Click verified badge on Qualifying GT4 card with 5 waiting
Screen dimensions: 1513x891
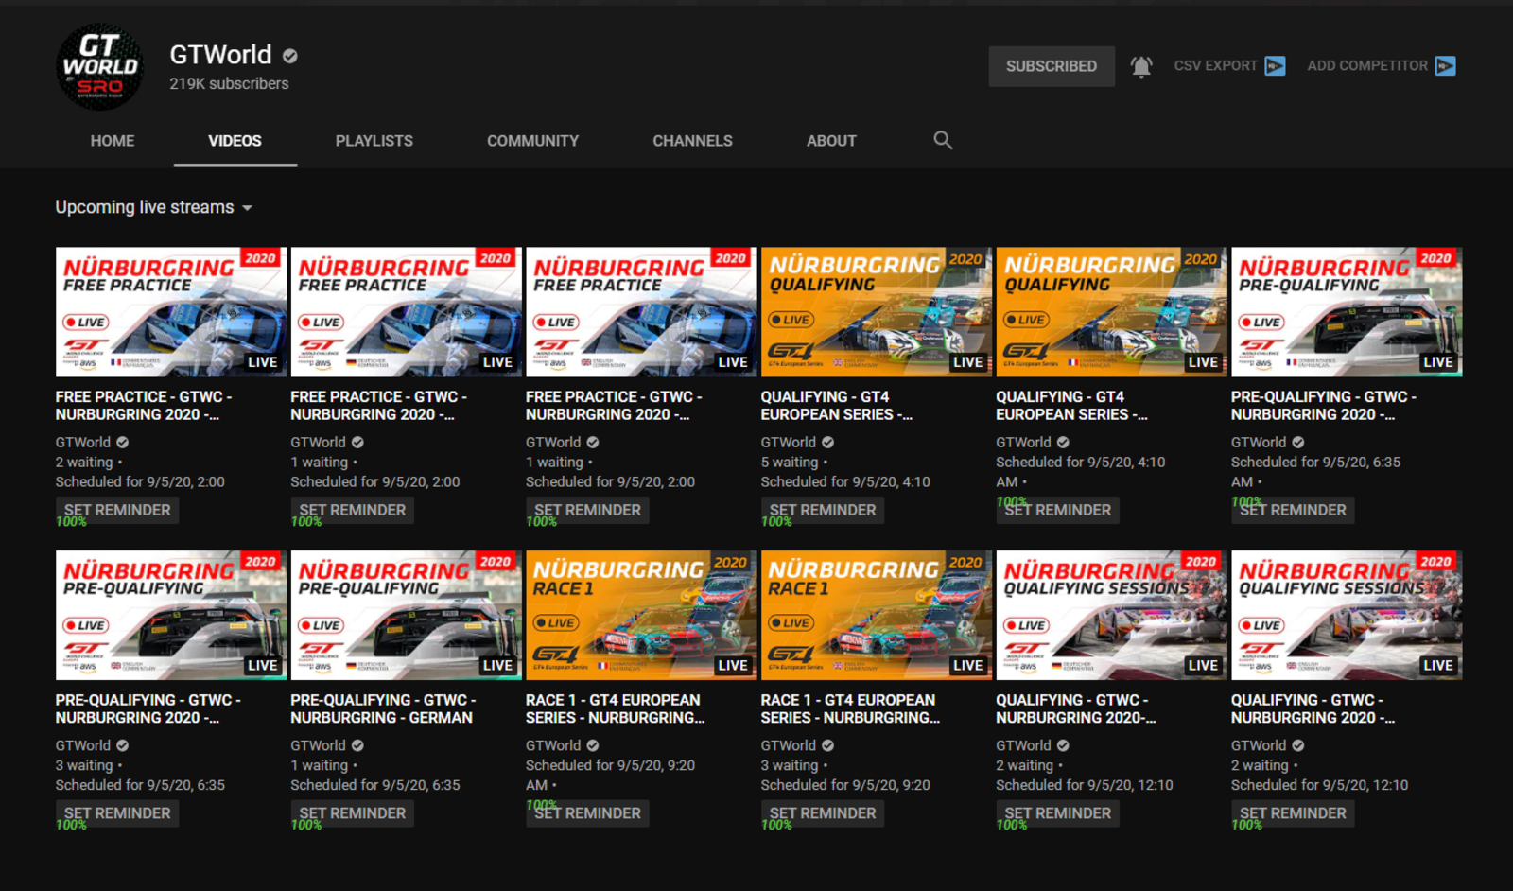[x=828, y=442]
